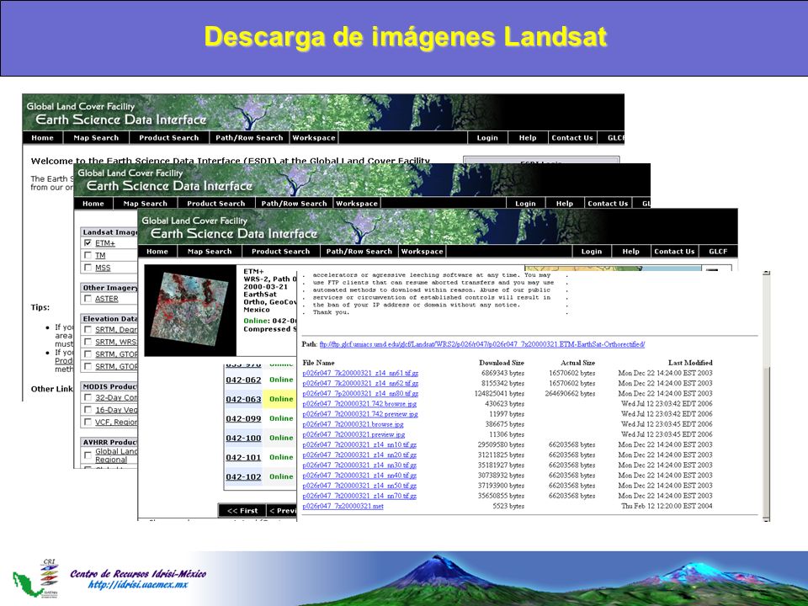
Task: Open Map Search in the front ESDI window
Action: click(x=210, y=252)
